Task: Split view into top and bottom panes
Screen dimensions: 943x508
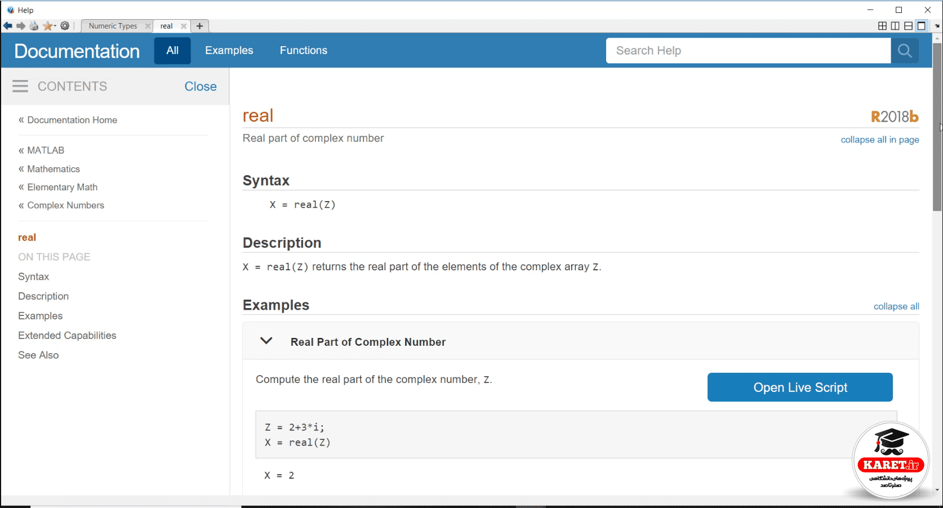Action: pyautogui.click(x=908, y=26)
